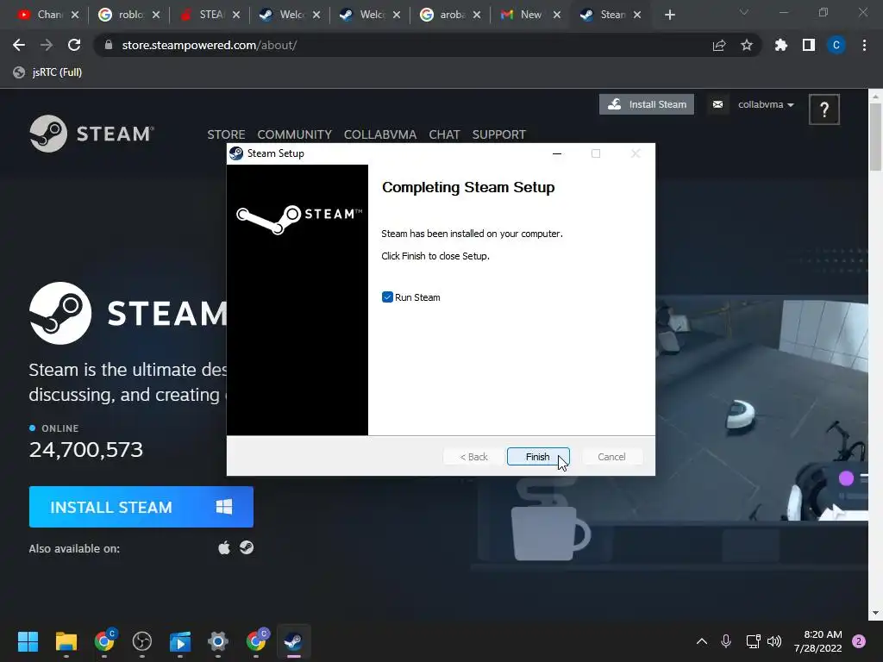Open the Steam inbox envelope icon

tap(717, 104)
